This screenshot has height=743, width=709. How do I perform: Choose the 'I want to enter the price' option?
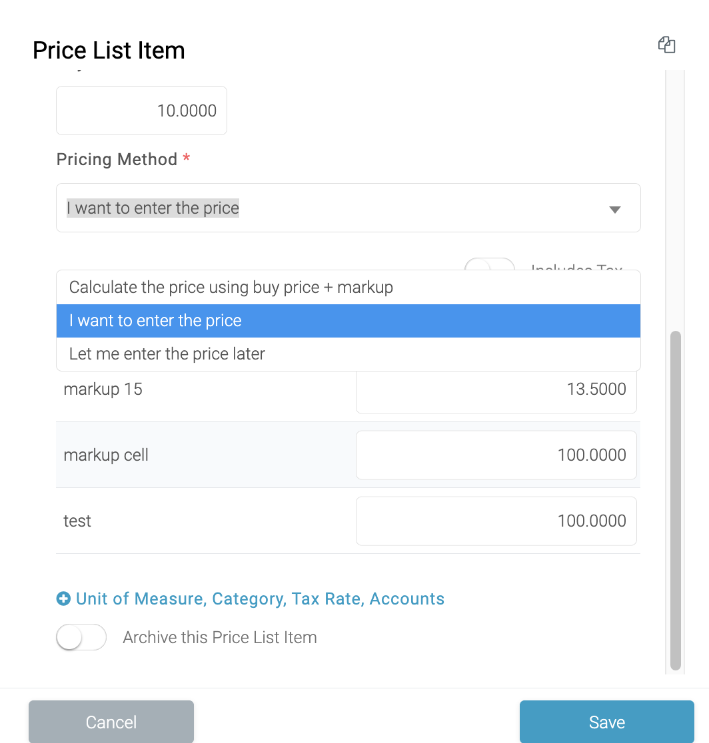click(x=155, y=321)
